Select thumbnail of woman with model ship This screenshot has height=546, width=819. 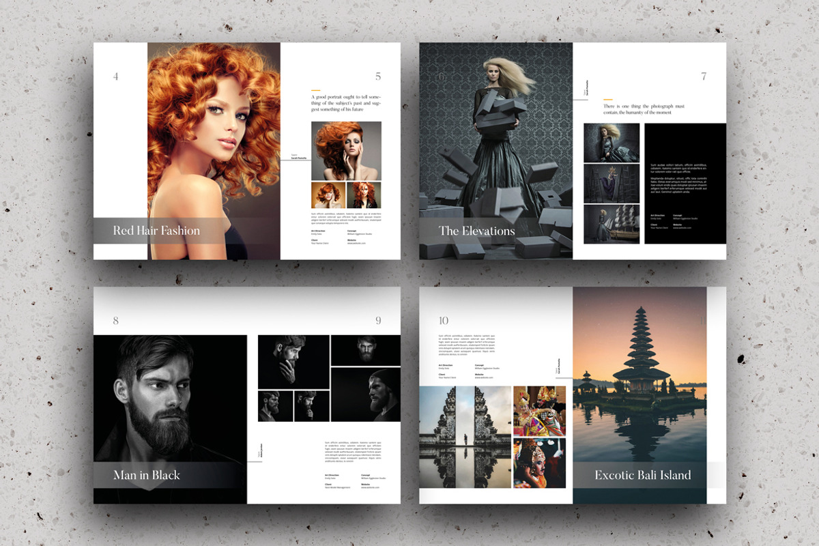pos(612,224)
